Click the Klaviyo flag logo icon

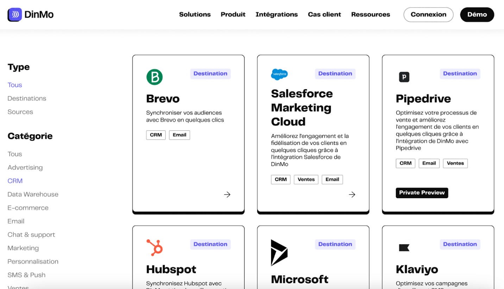(404, 248)
